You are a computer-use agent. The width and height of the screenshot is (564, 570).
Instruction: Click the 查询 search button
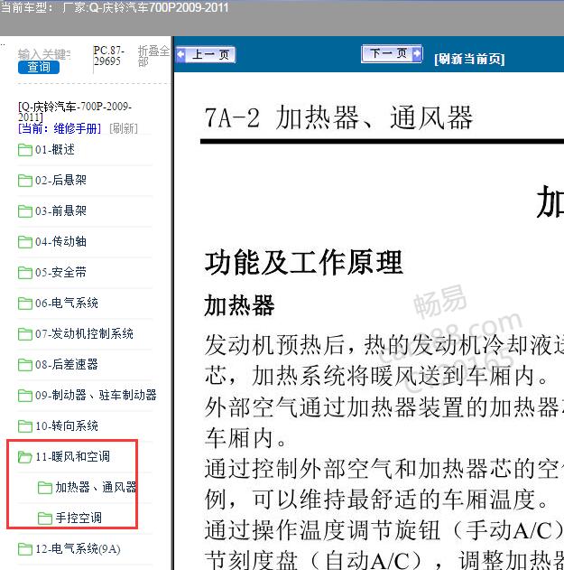click(x=39, y=67)
